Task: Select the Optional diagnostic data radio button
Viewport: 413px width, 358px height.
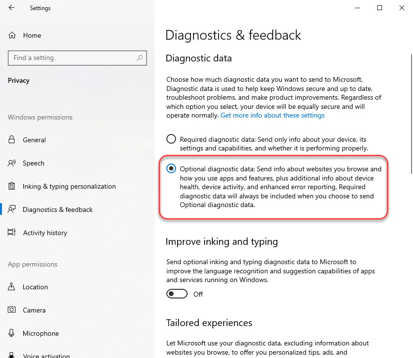Action: (171, 169)
